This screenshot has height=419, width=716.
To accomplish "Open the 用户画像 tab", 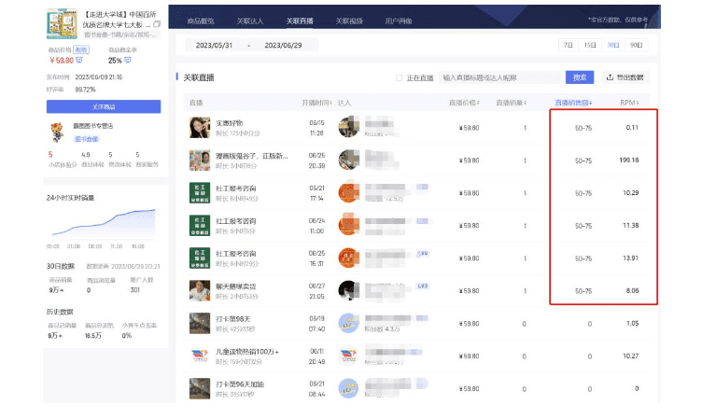I will pos(397,20).
